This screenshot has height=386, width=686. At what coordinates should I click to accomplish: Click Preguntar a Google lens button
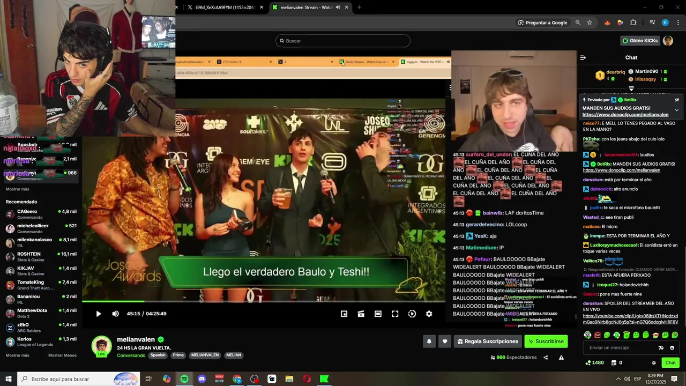click(x=542, y=23)
